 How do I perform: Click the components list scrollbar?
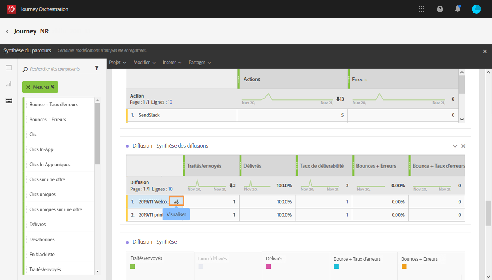click(98, 134)
